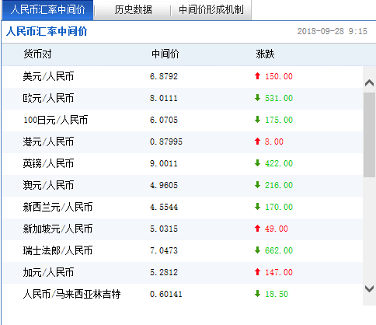Select the 新加坡元/人民币 currency pair
Screen dimensions: 376x325
tap(57, 229)
